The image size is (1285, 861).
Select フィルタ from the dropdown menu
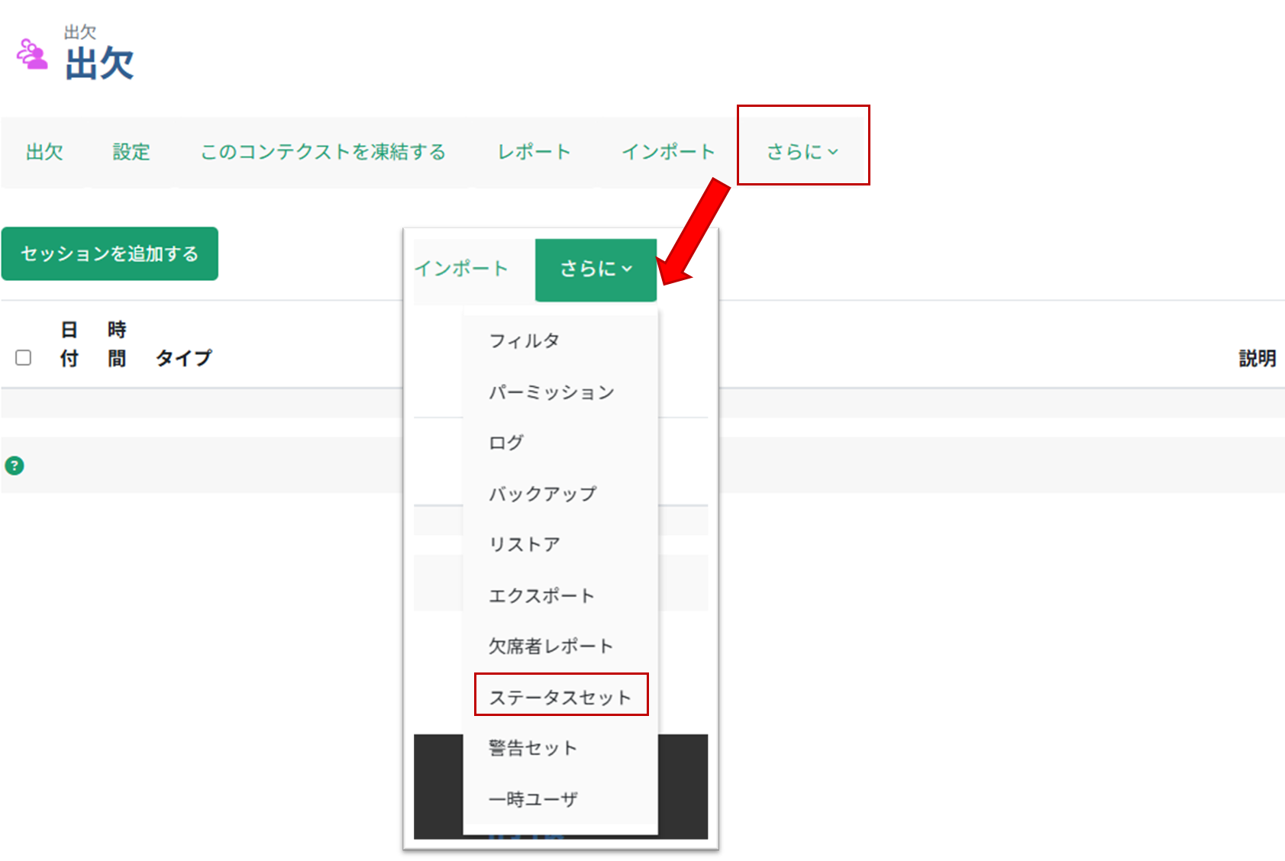tap(526, 341)
